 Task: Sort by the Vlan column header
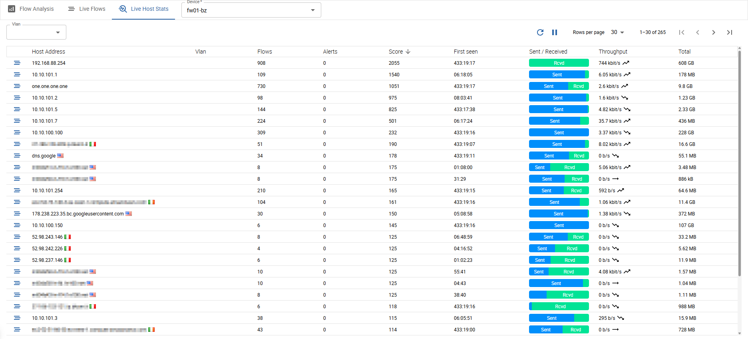(x=201, y=52)
